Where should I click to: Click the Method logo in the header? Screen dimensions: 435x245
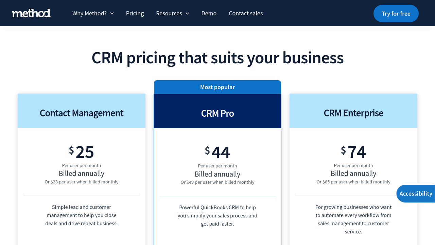[31, 13]
